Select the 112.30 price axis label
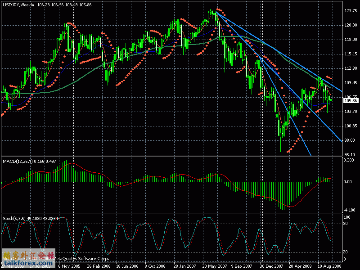 click(x=351, y=68)
